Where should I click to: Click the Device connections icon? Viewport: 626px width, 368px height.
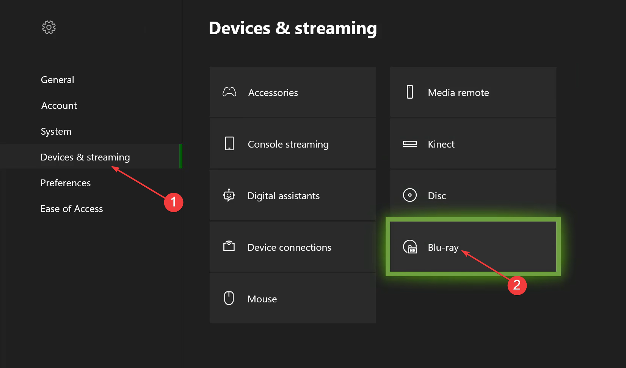(x=229, y=247)
